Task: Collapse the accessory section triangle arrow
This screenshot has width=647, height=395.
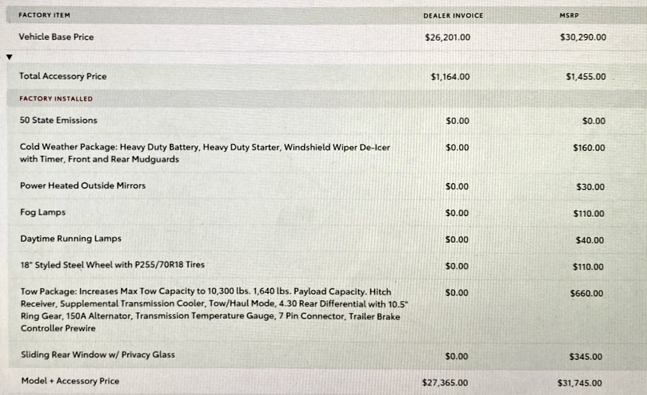Action: pos(9,57)
